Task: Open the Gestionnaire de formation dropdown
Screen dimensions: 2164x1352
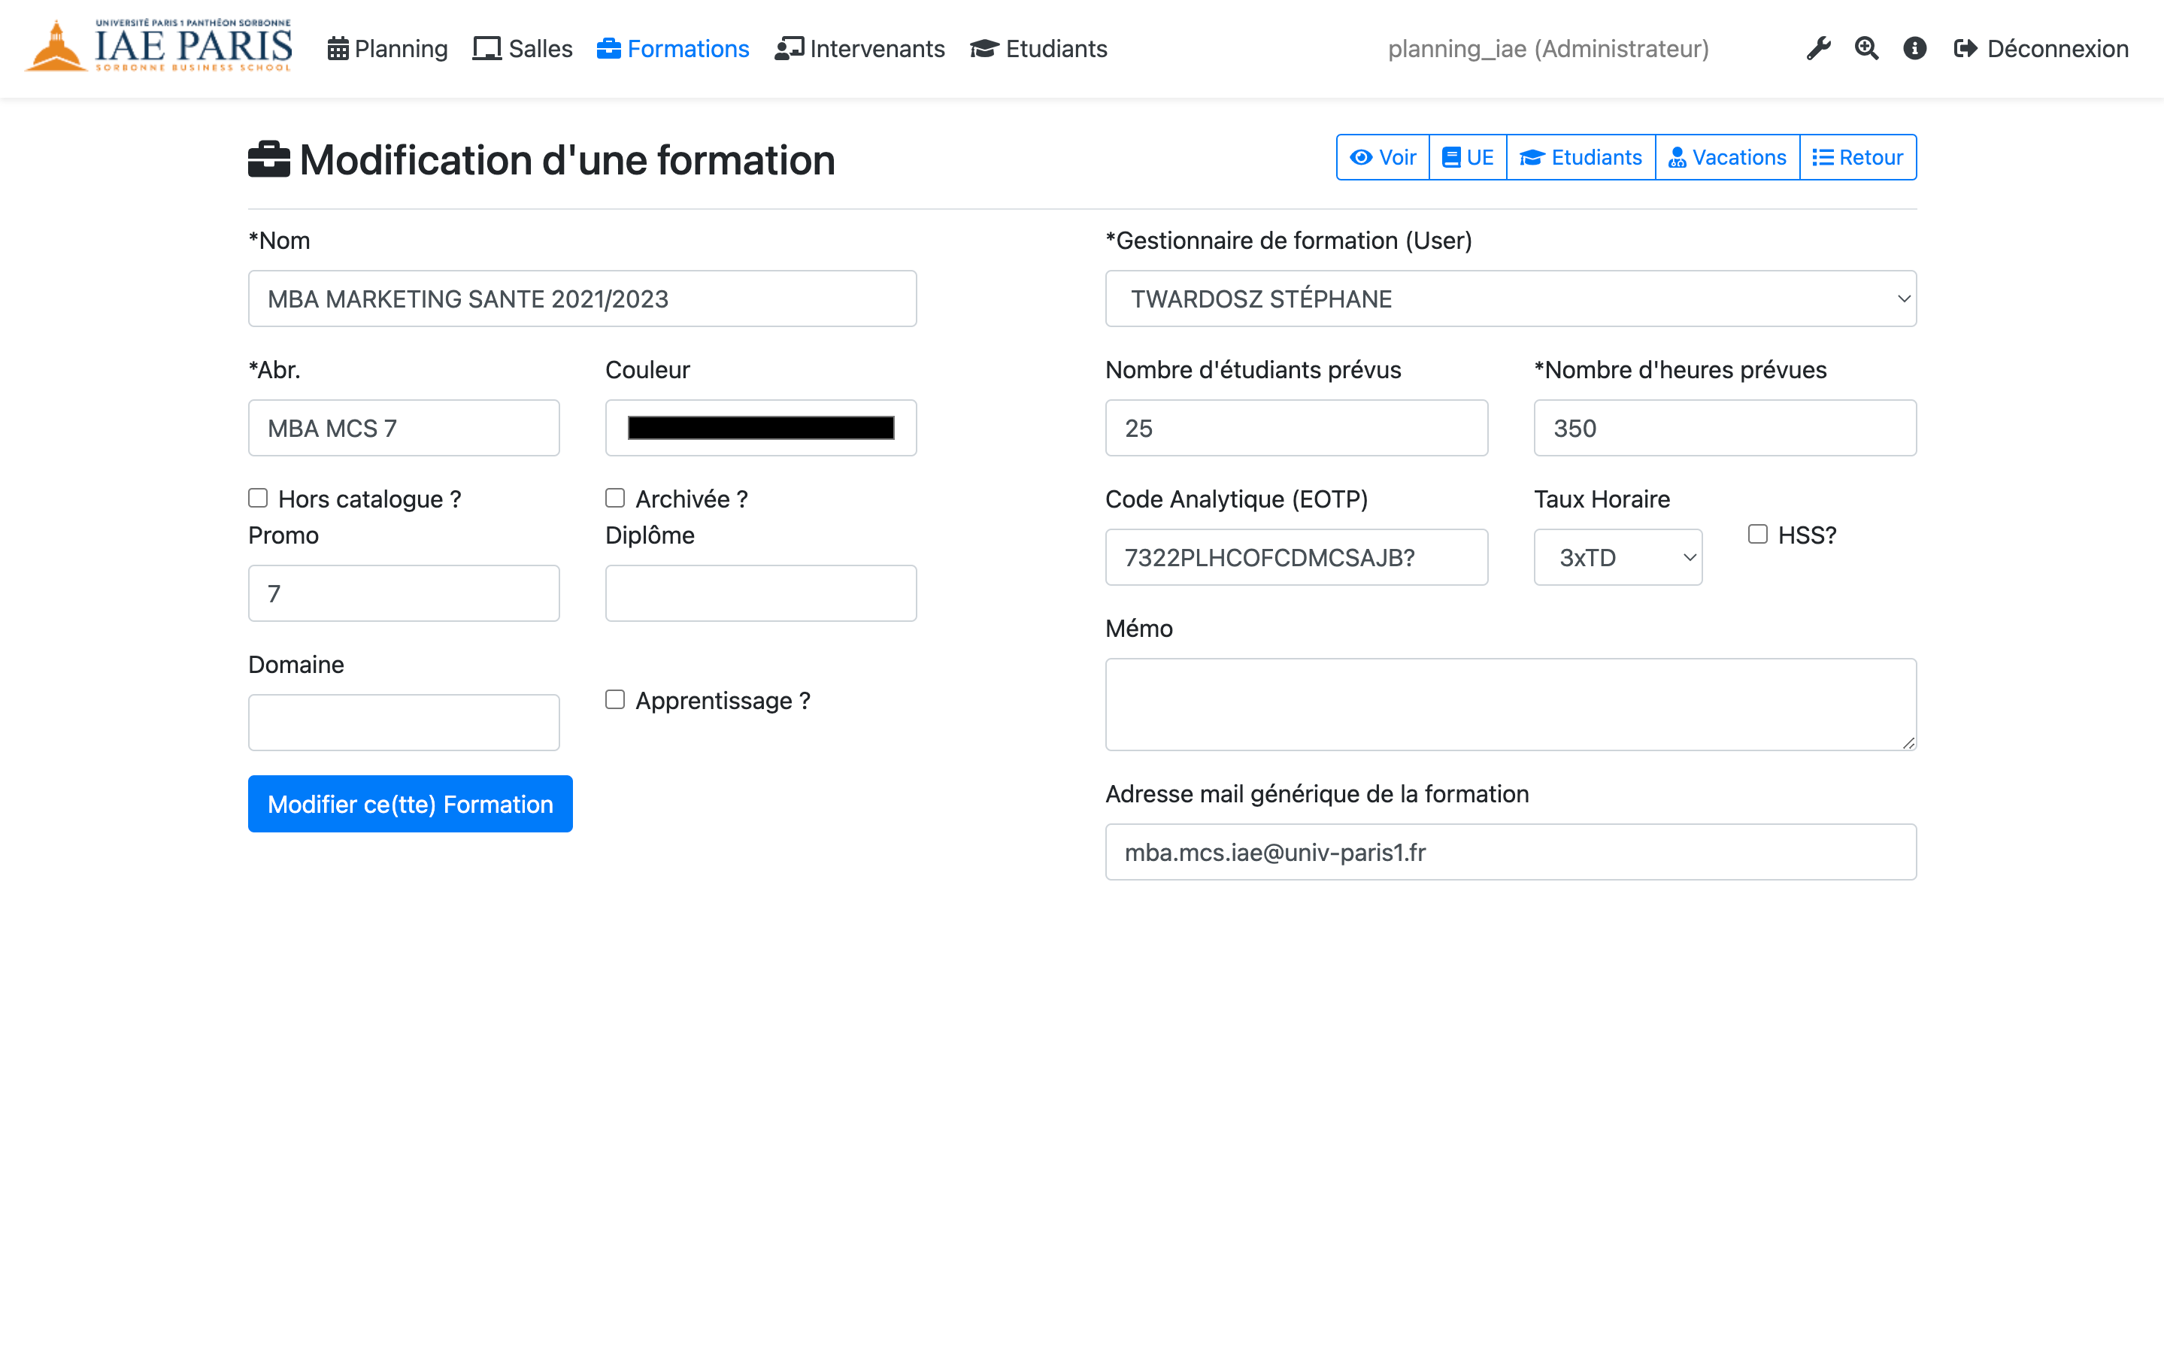Action: [x=1511, y=299]
